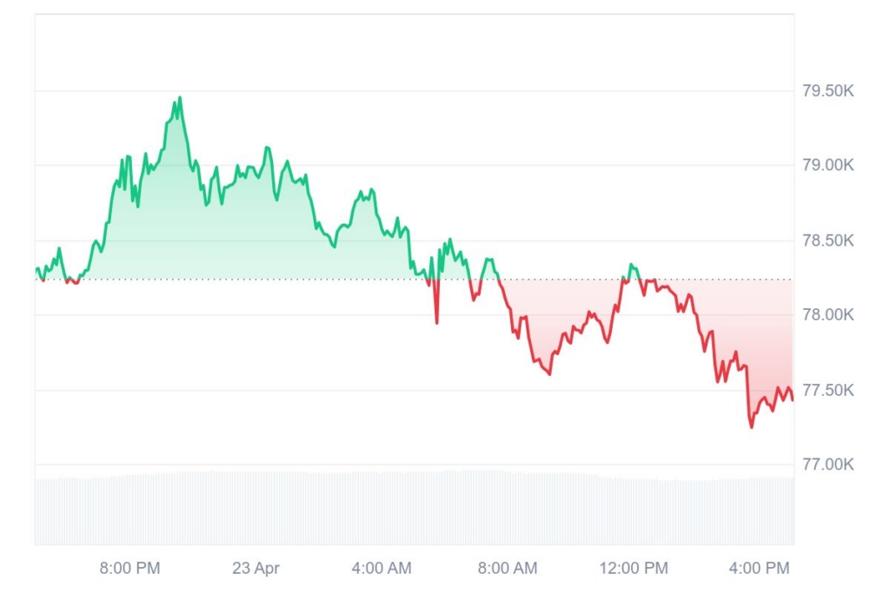Click the highest peak of the green line
This screenshot has height=593, width=890.
pyautogui.click(x=180, y=97)
